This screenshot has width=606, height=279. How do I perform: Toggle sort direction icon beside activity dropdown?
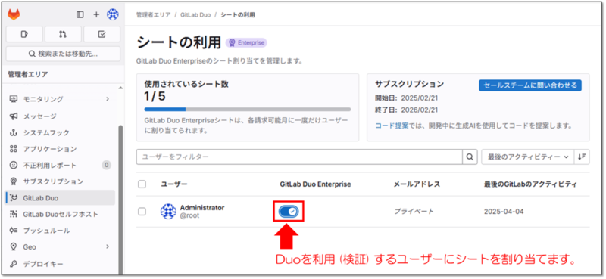pyautogui.click(x=582, y=157)
